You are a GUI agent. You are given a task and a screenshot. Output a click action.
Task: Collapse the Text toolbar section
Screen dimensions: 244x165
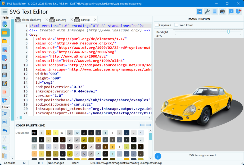point(6,107)
